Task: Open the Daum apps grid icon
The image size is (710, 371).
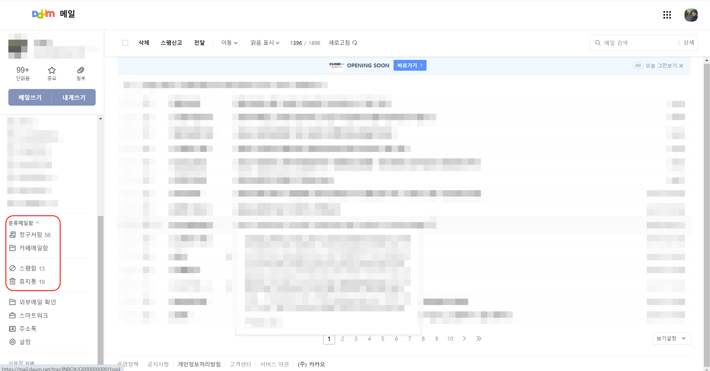Action: (x=667, y=15)
